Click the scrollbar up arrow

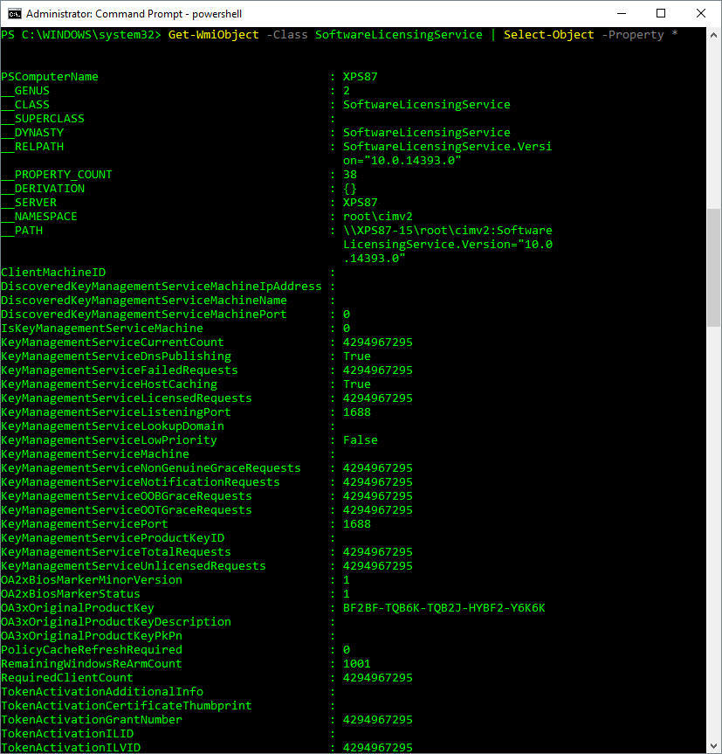pos(713,35)
